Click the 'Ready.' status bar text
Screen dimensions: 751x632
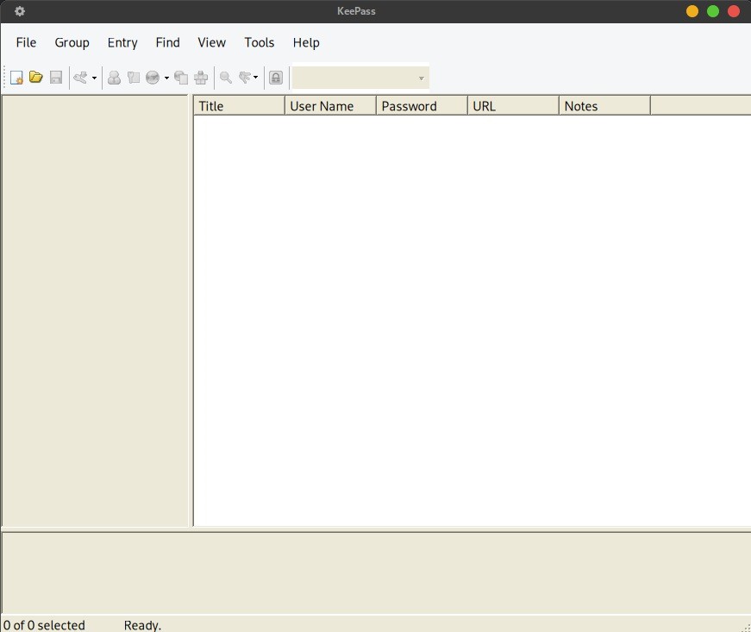pos(143,625)
